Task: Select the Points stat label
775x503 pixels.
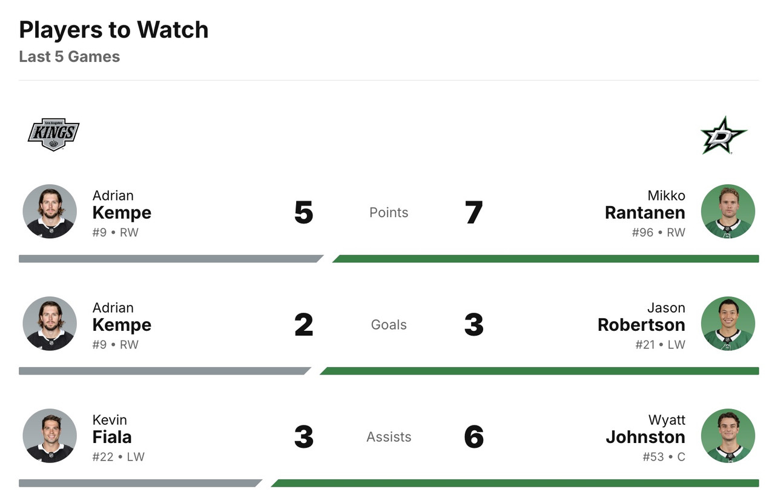Action: pos(389,213)
